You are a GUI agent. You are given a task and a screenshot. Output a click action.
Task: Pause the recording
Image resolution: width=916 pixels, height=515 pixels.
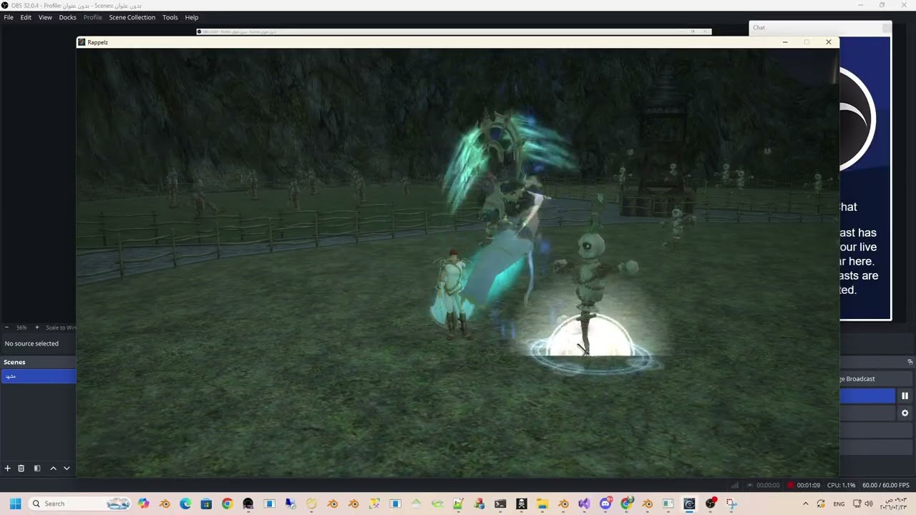[905, 396]
